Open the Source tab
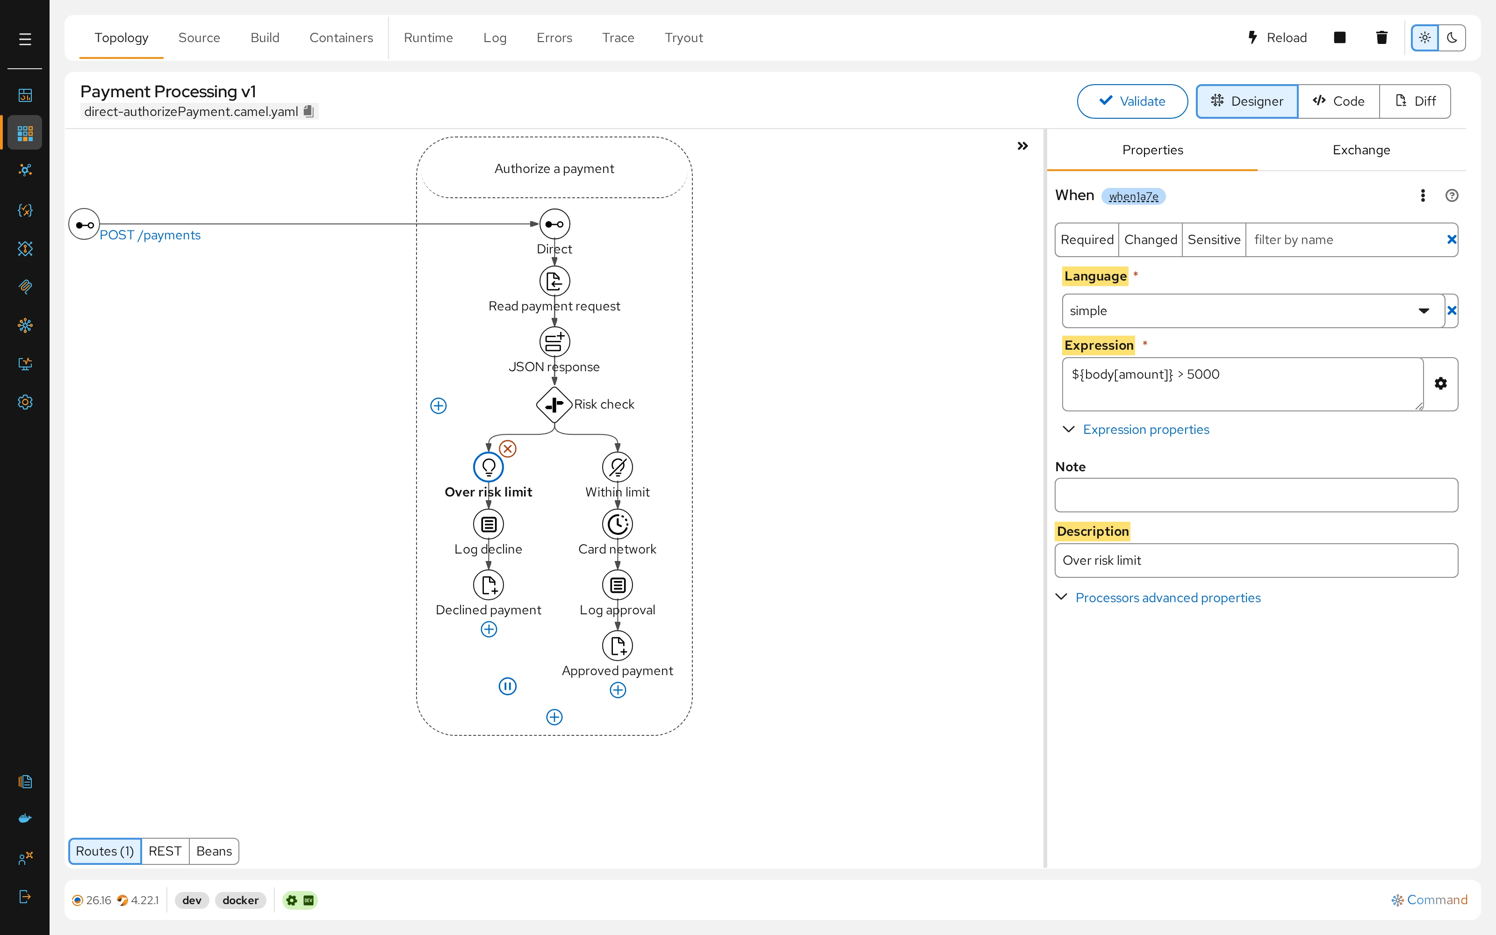The image size is (1496, 935). tap(199, 38)
